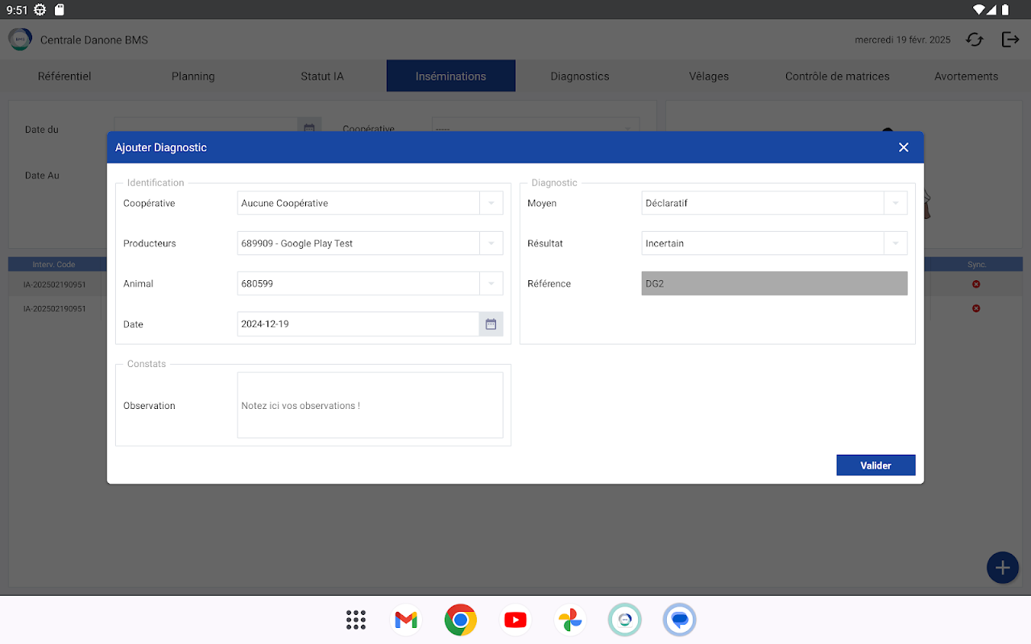Click the Date field showing 2024-12-19
The image size is (1031, 644).
[x=358, y=324]
